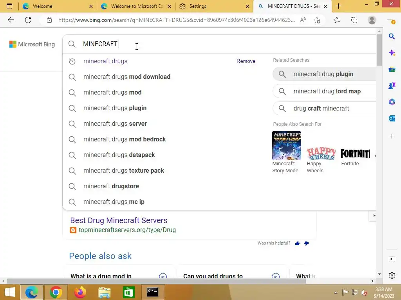Screen dimensions: 401x300
Task: Remove the minecraft drugs history suggestion
Action: coord(246,61)
